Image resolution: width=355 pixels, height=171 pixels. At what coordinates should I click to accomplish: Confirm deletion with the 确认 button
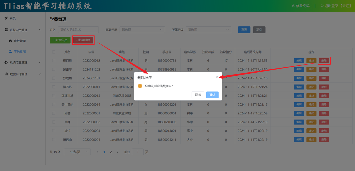click(x=212, y=95)
